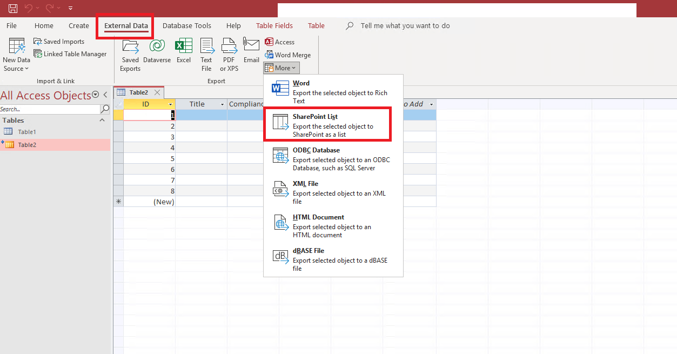Export as PDF or XPS

click(x=229, y=55)
